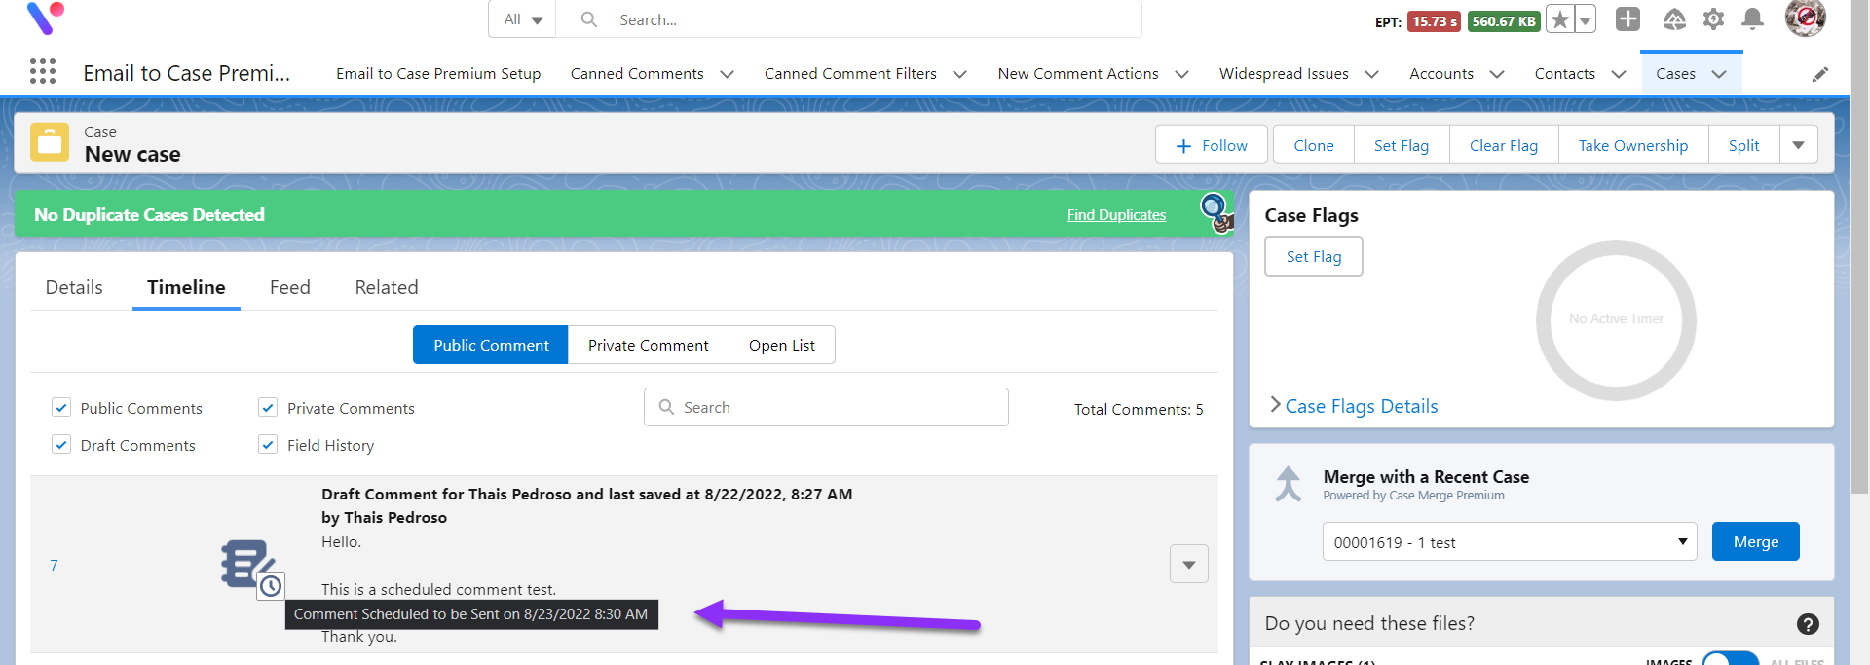Screen dimensions: 1870x665
Task: Expand Case Flags Details section
Action: pos(1354,406)
